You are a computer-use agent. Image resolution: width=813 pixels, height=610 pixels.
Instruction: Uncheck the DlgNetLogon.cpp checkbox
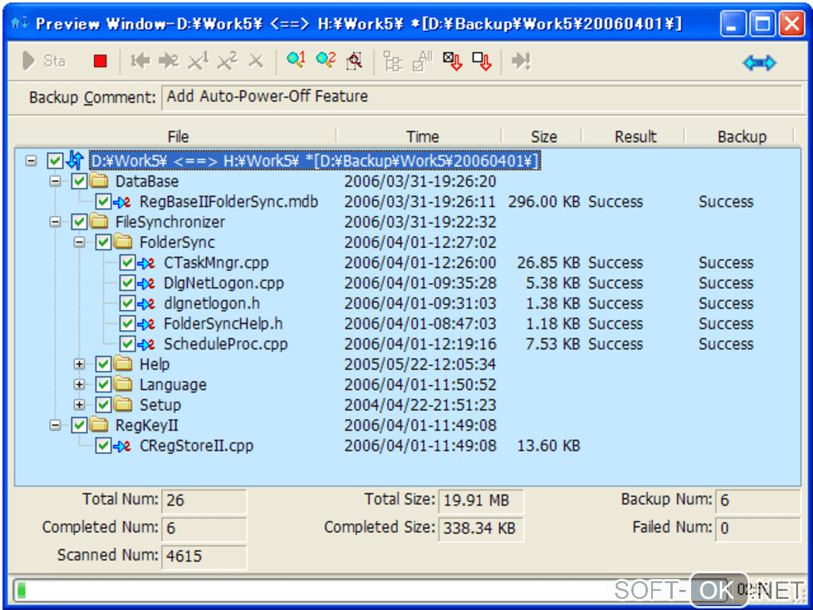pos(128,283)
